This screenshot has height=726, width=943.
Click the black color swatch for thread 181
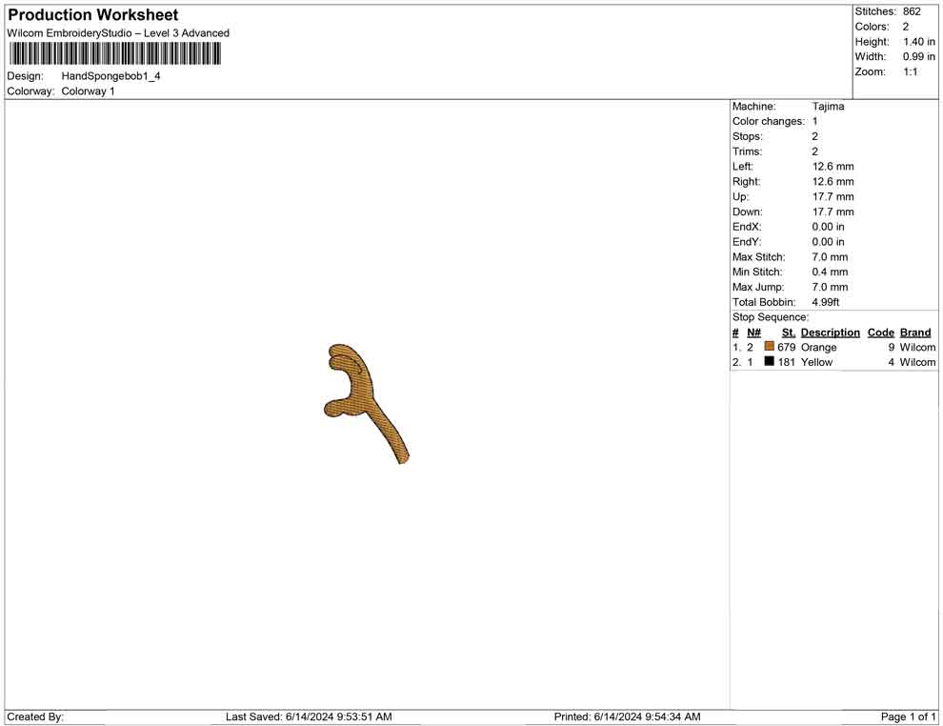[770, 361]
